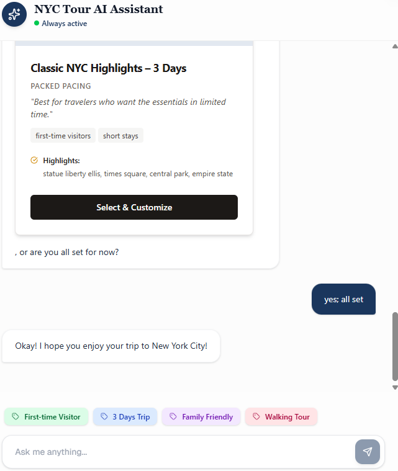398x471 pixels.
Task: Click the tag icon on Family Friendly chip
Action: pos(173,417)
